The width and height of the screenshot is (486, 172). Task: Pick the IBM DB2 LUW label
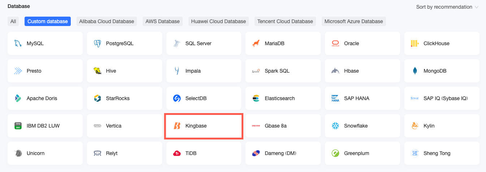[x=43, y=126]
